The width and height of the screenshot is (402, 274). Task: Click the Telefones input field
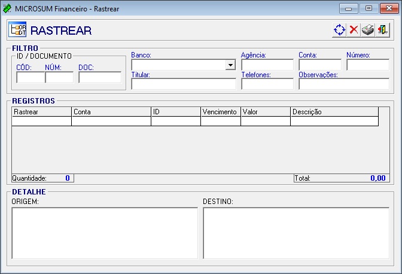click(x=267, y=84)
